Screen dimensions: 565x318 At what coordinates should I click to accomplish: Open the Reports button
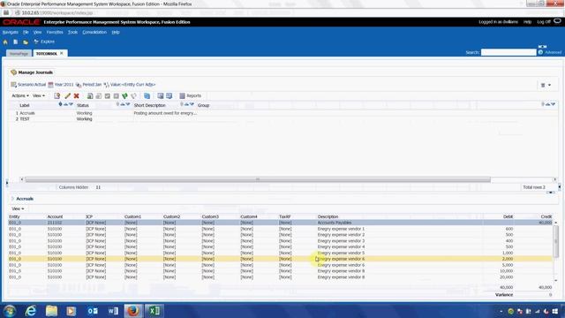[x=191, y=96]
